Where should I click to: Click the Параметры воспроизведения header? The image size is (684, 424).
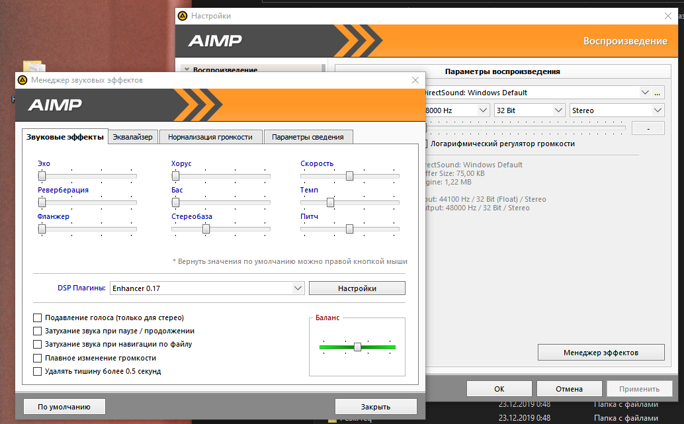(502, 71)
